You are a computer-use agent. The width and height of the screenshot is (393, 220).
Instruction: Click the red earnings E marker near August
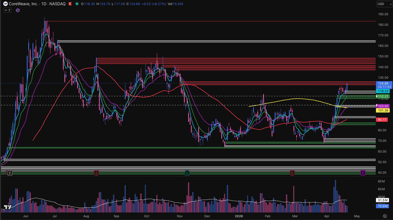(x=96, y=173)
